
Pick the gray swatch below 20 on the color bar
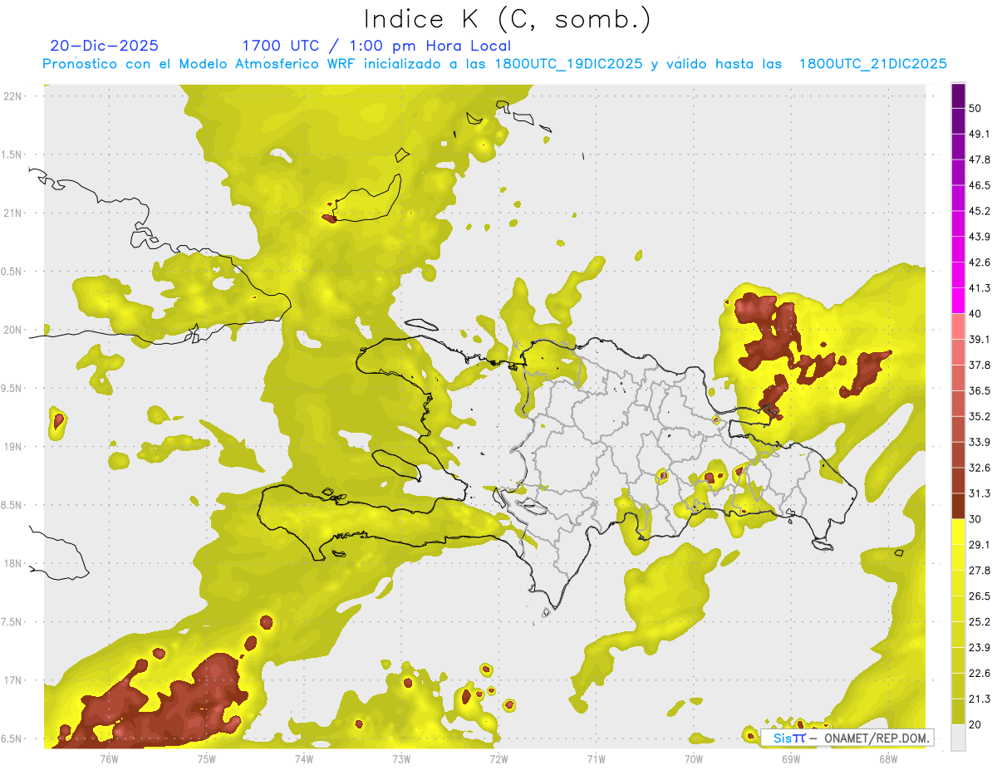tap(958, 738)
